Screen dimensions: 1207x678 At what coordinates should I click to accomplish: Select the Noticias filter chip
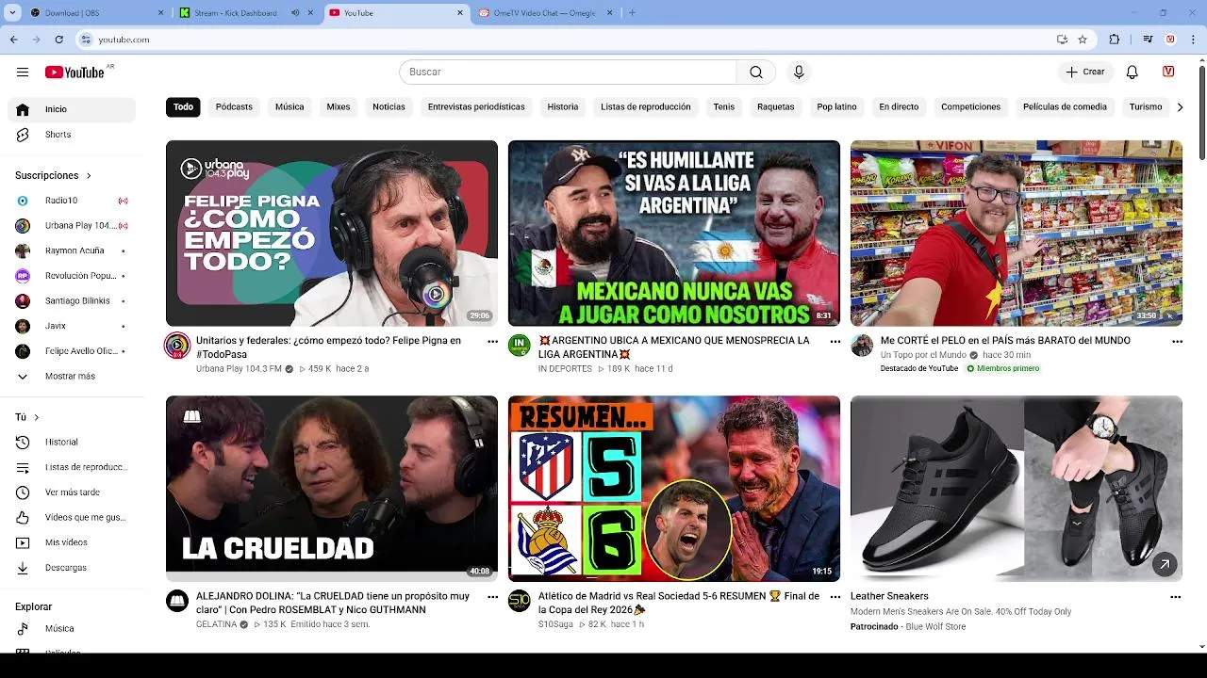[389, 107]
